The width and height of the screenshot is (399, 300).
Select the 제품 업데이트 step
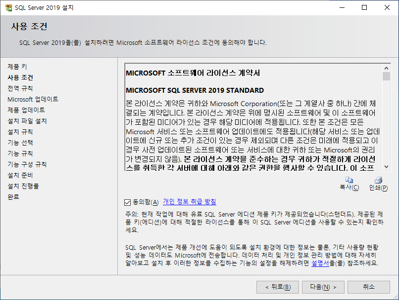26,110
